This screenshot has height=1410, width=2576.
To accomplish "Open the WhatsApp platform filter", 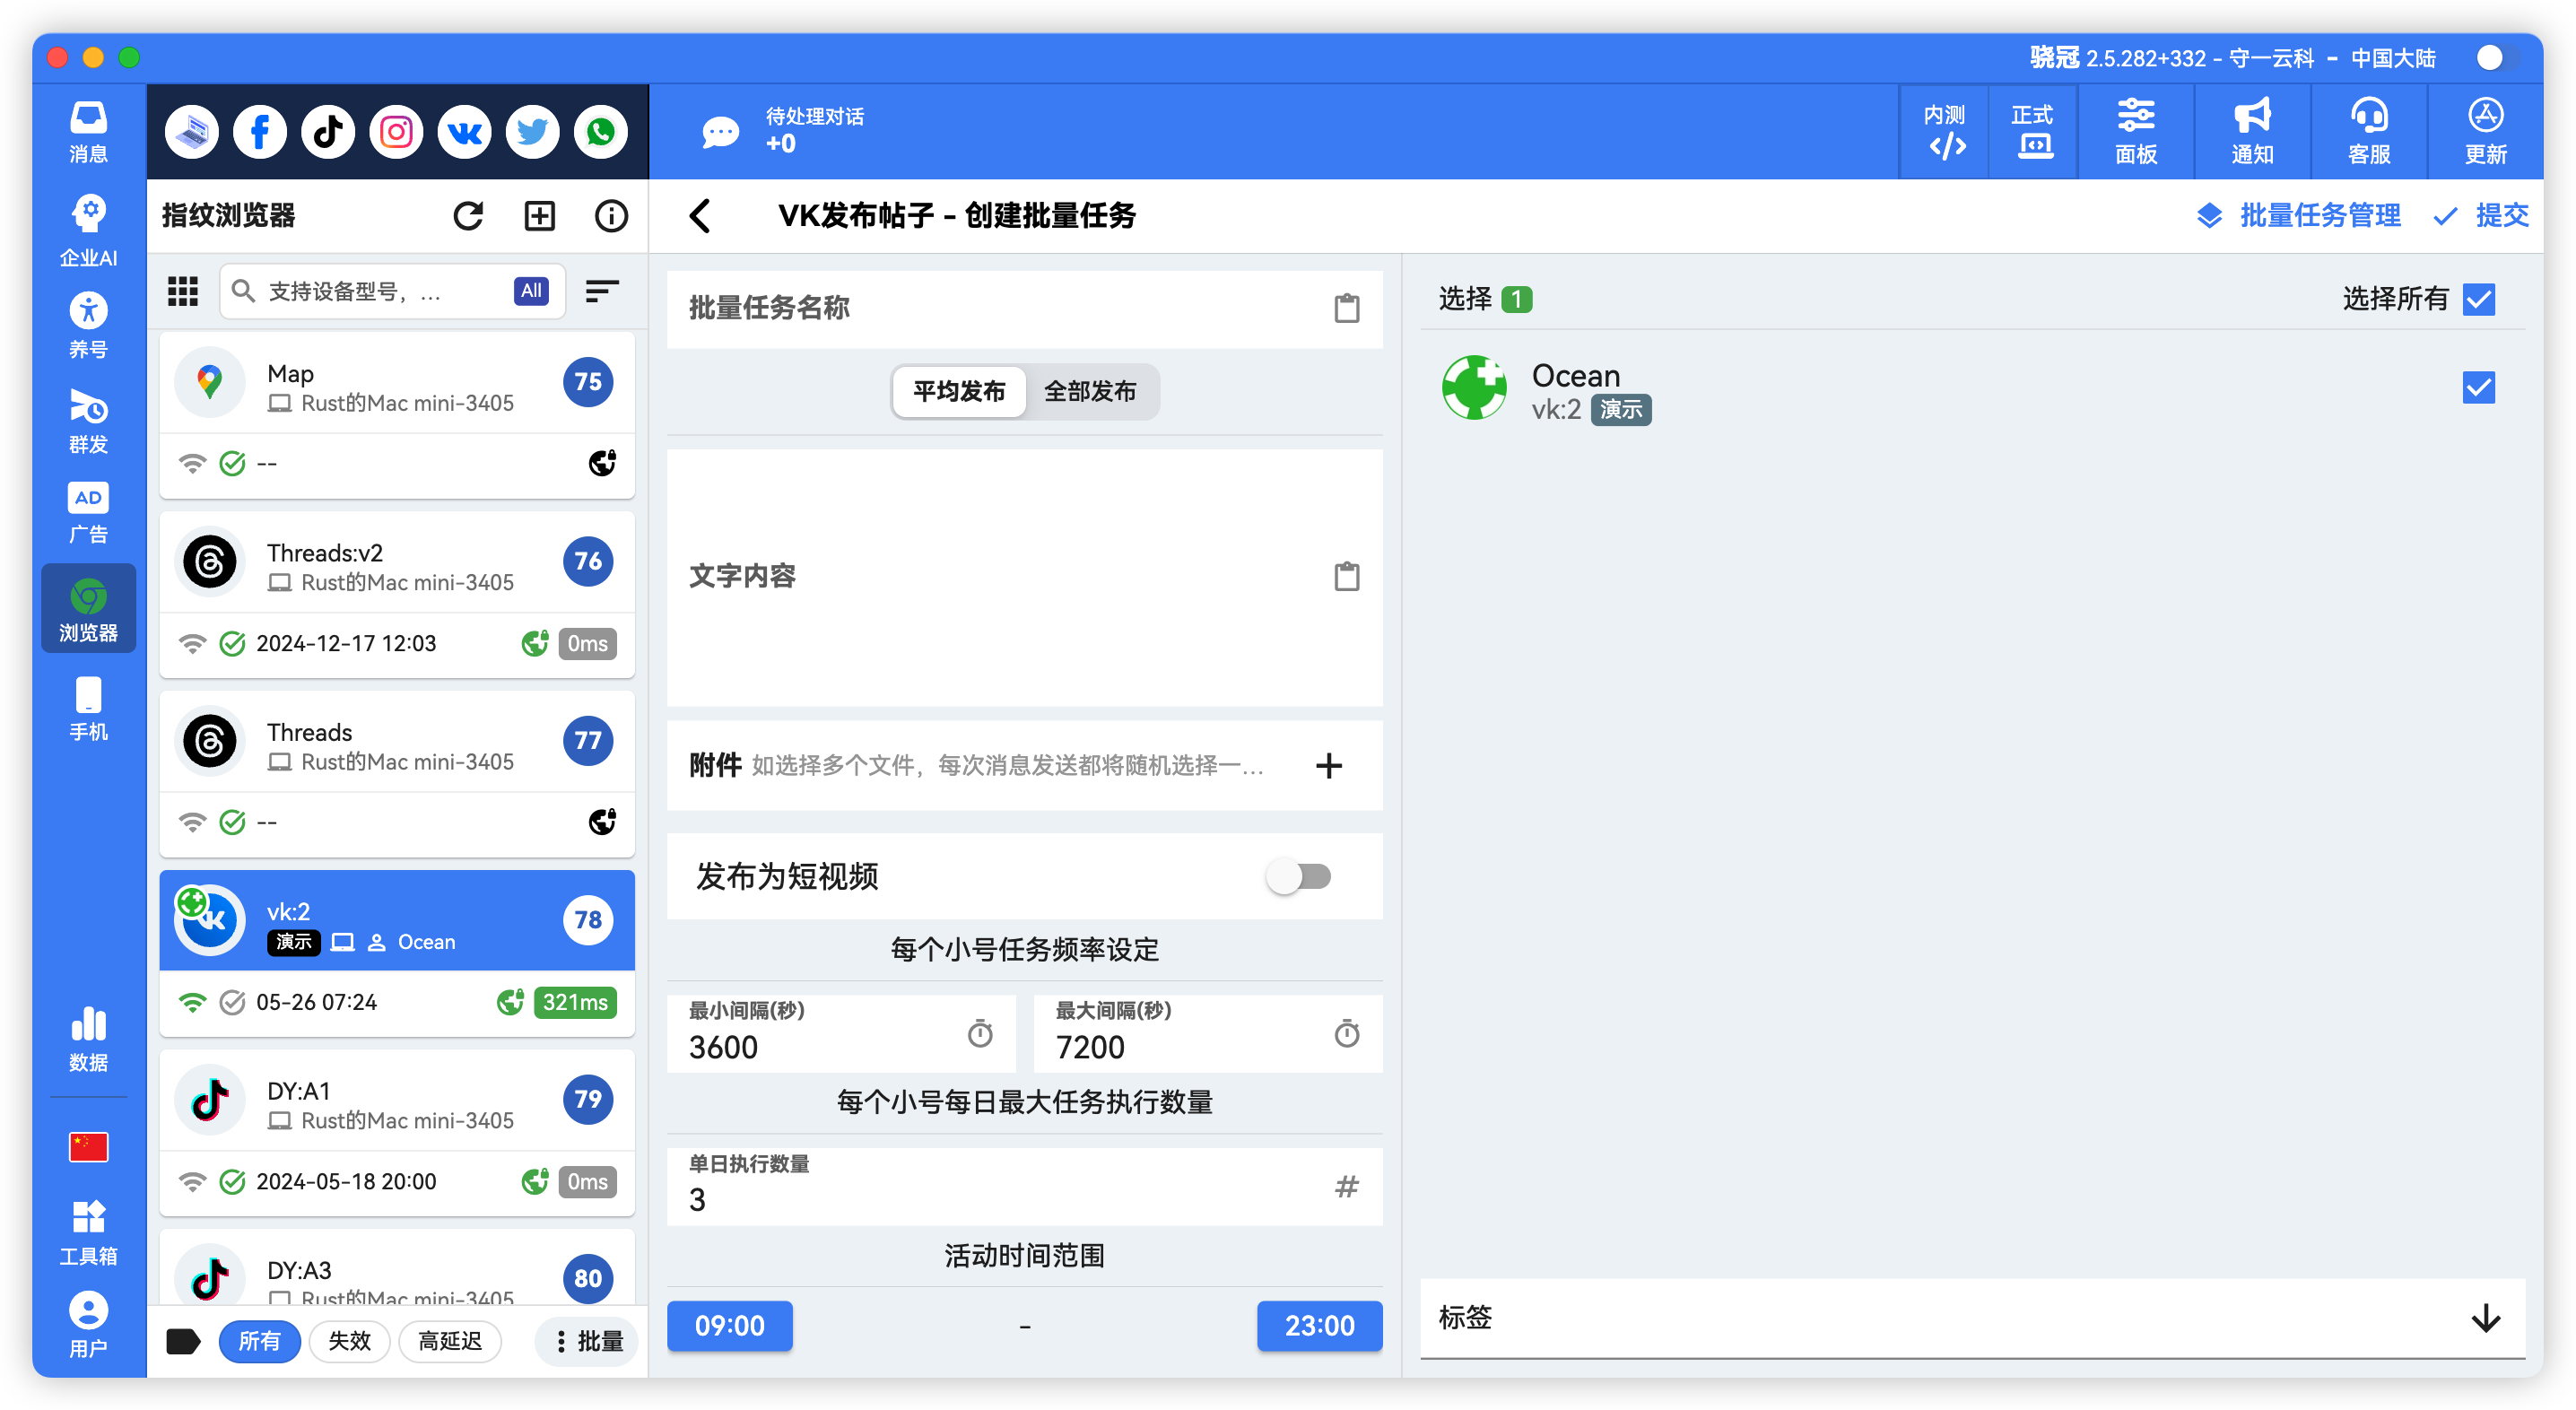I will (x=600, y=131).
